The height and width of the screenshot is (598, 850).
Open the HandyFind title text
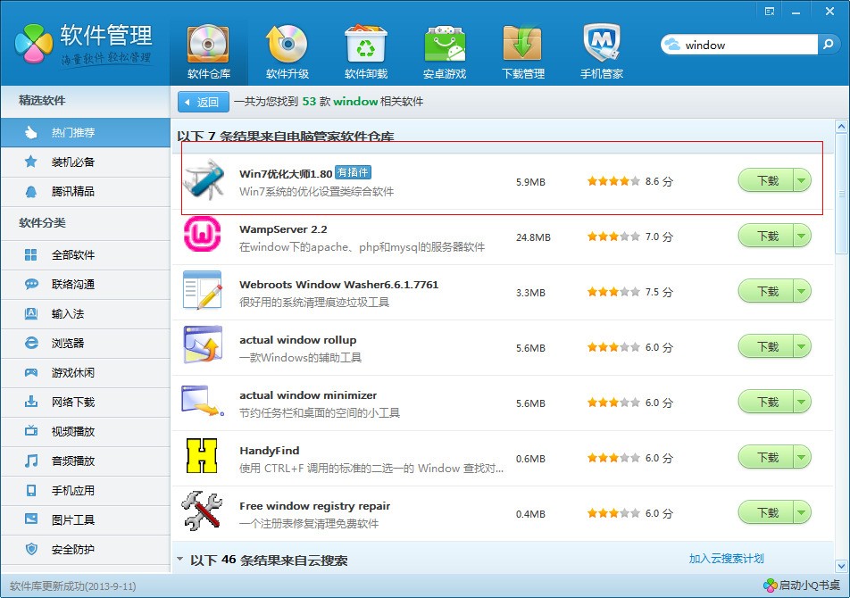[270, 451]
